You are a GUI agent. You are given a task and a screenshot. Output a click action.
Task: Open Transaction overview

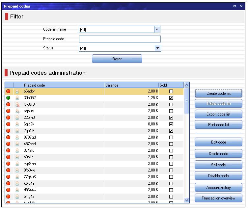218,198
